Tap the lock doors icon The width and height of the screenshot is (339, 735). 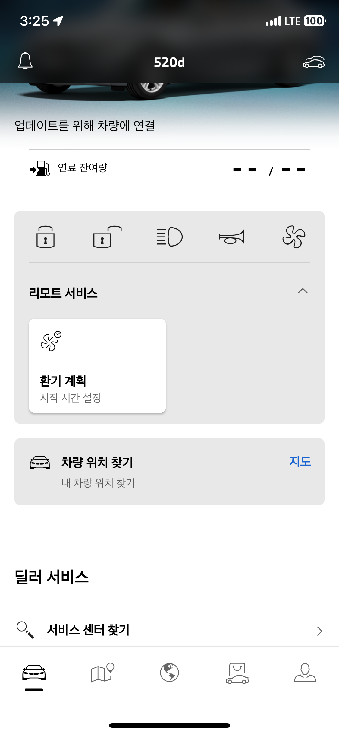46,237
